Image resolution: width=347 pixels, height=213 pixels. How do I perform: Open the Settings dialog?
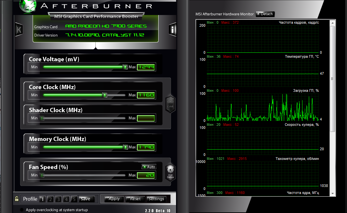coord(156,199)
